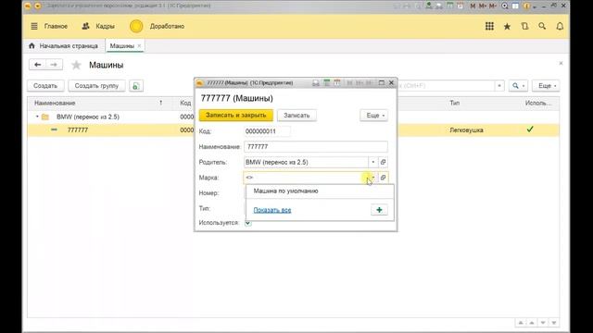The height and width of the screenshot is (333, 593).
Task: Close the Машины tab with its x
Action: click(x=139, y=45)
